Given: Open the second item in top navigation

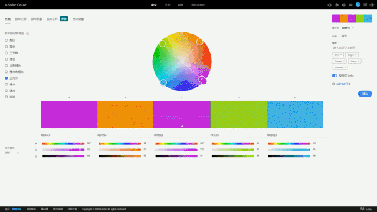Looking at the screenshot, I should pyautogui.click(x=167, y=5).
